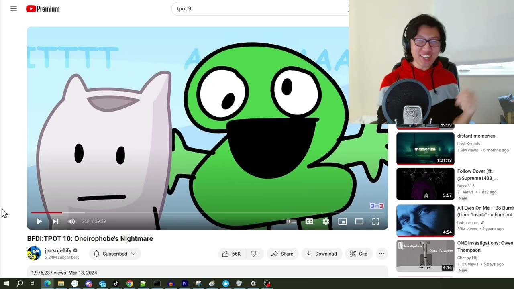The width and height of the screenshot is (514, 289).
Task: Open the Windows Start menu
Action: tap(6, 283)
